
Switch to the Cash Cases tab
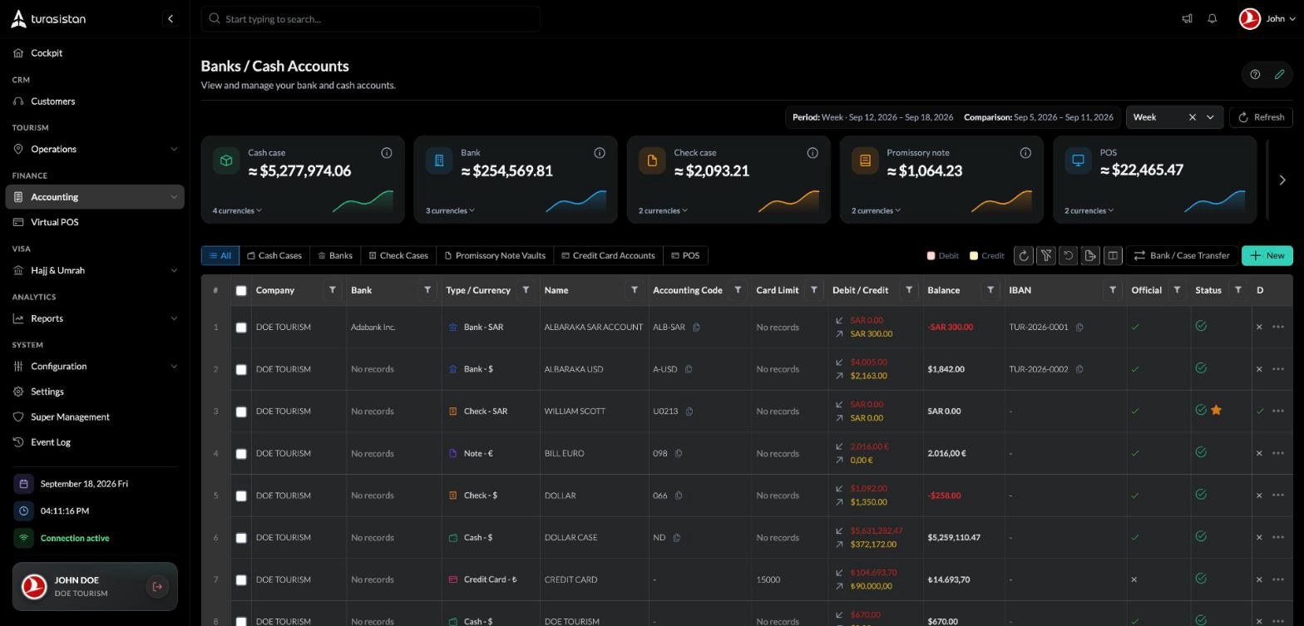pyautogui.click(x=274, y=256)
